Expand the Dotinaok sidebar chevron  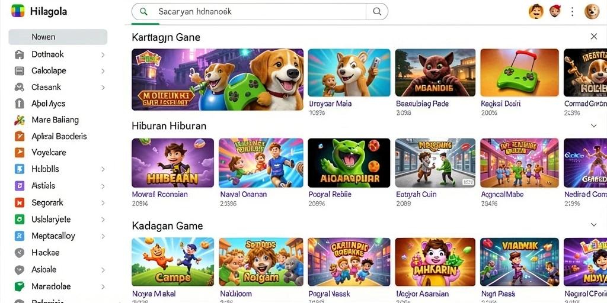[x=103, y=55]
